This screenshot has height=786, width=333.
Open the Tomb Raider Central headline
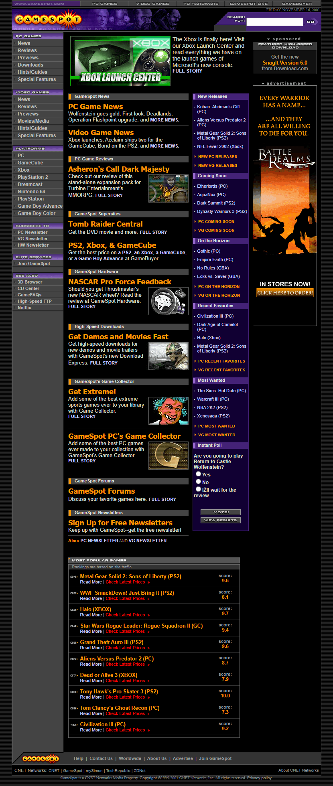[x=106, y=224]
